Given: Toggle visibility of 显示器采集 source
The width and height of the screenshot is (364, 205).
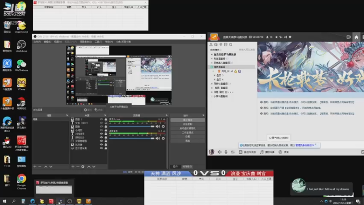Looking at the screenshot, I should click(x=101, y=148).
